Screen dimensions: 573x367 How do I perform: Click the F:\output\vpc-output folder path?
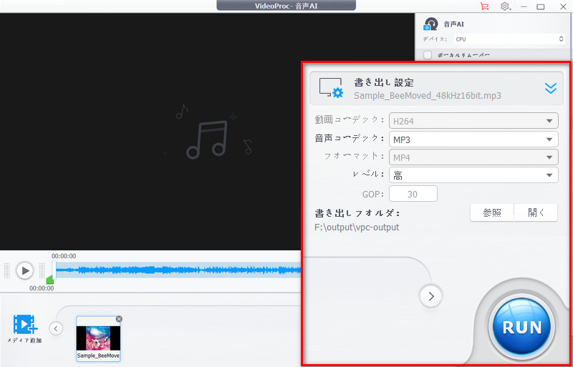[357, 227]
